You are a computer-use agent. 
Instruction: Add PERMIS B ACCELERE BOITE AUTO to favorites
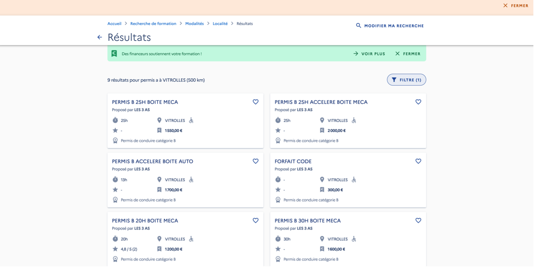[255, 161]
